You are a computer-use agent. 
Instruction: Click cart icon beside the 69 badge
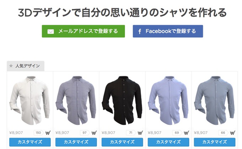click(x=186, y=133)
